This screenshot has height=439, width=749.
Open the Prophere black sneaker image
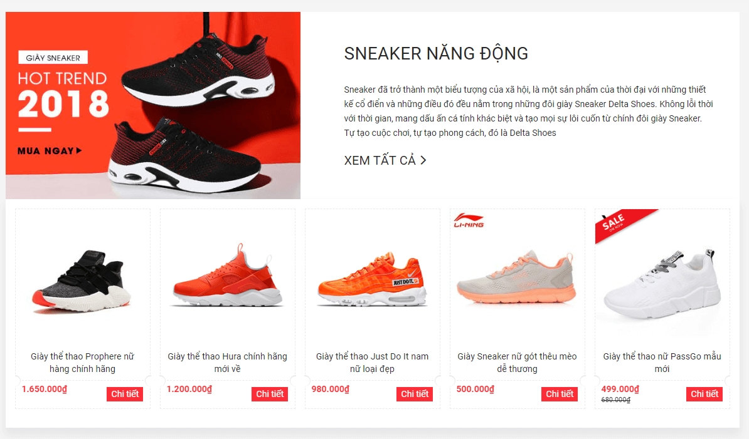click(82, 281)
